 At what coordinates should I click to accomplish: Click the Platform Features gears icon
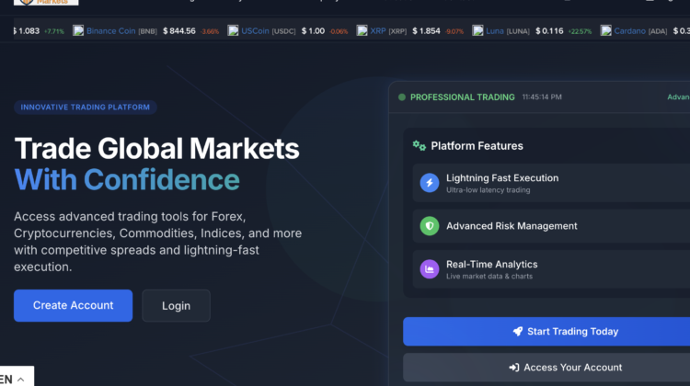coord(420,146)
